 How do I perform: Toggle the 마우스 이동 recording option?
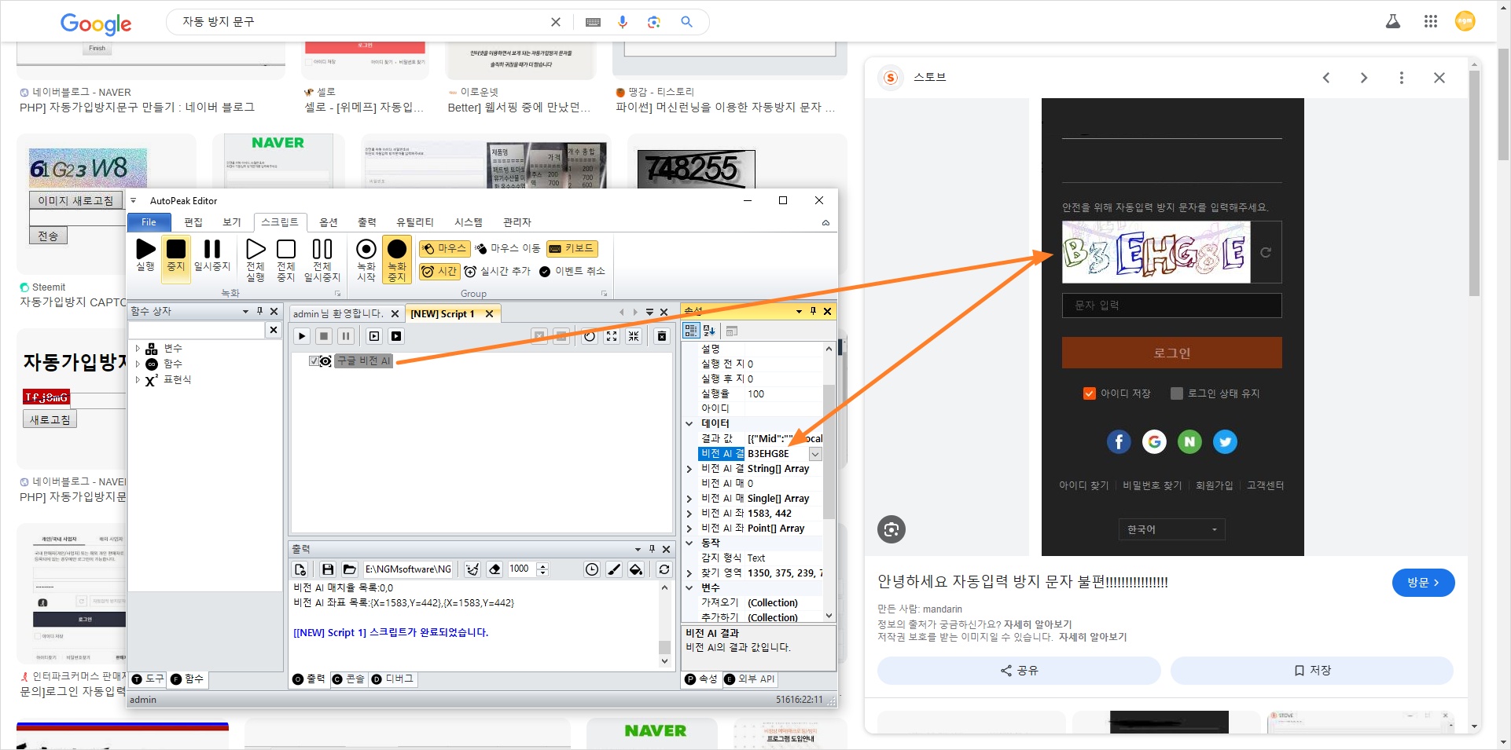point(508,248)
